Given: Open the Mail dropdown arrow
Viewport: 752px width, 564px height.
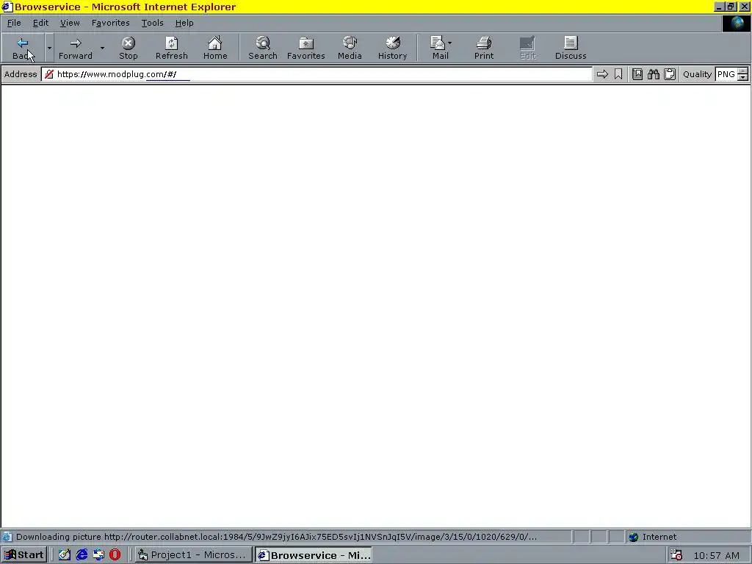Looking at the screenshot, I should (x=450, y=43).
